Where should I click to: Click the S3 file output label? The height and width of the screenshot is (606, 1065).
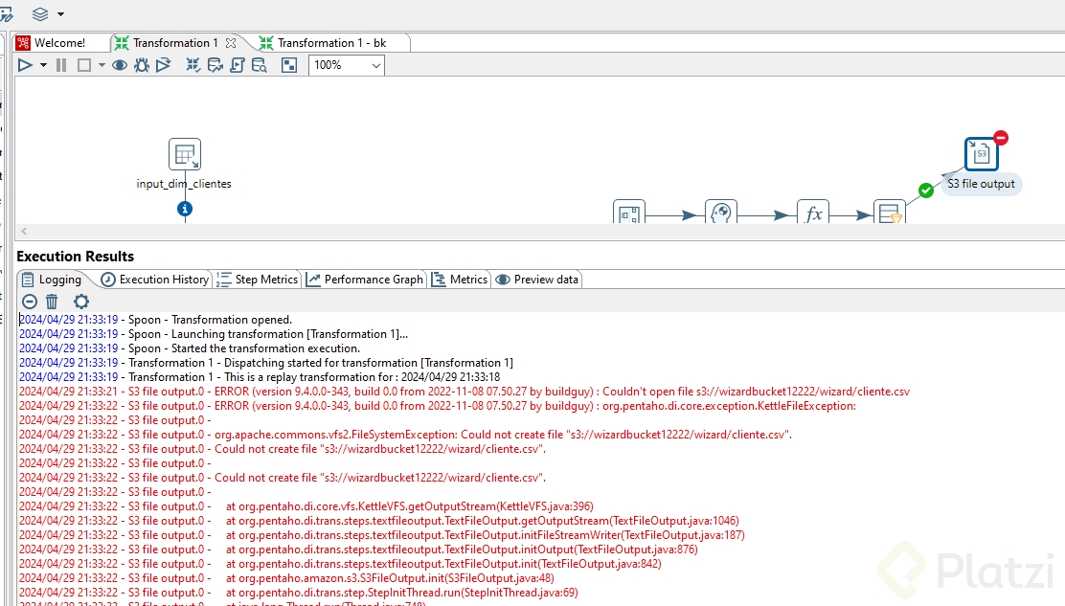tap(981, 184)
